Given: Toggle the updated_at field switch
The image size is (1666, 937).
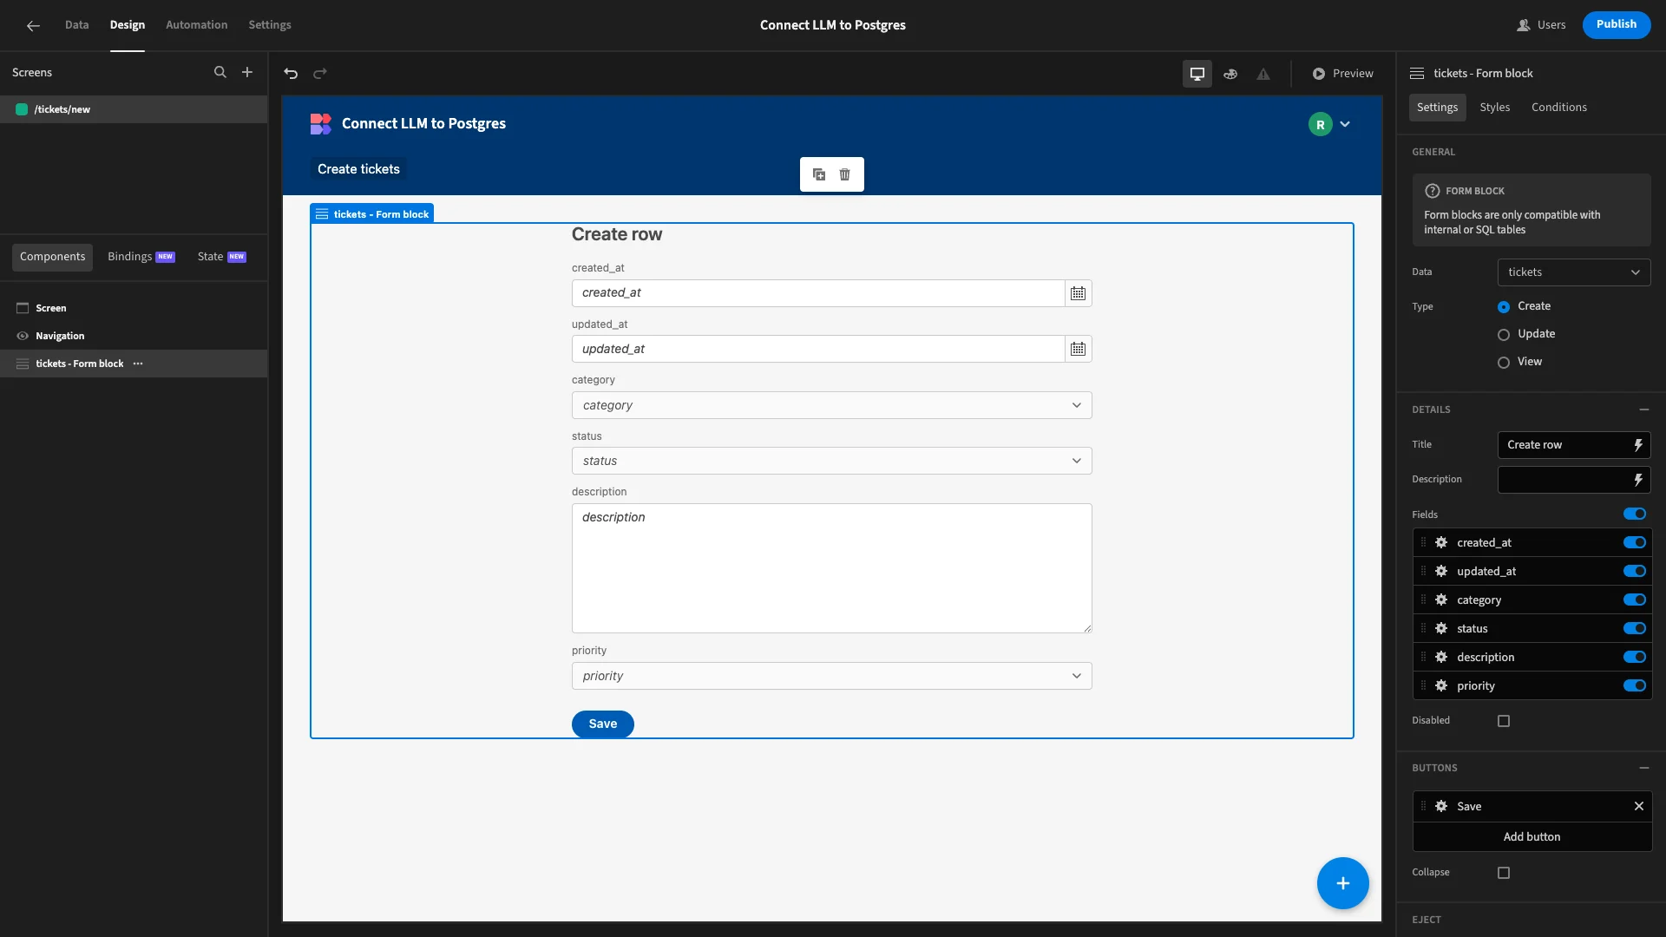Looking at the screenshot, I should (x=1635, y=571).
